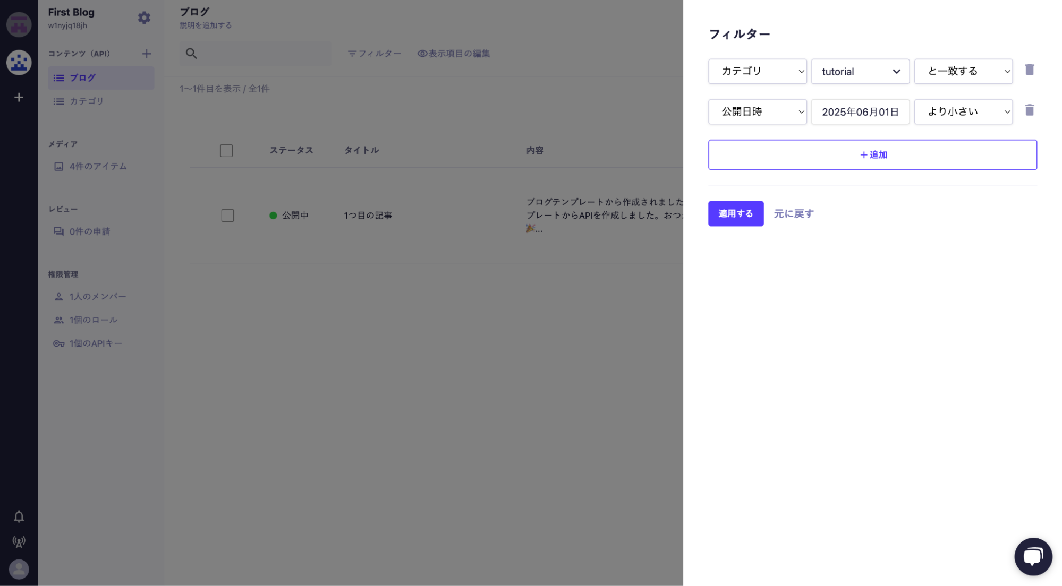Open the カテゴリ field dropdown
This screenshot has width=1062, height=586.
(x=757, y=71)
